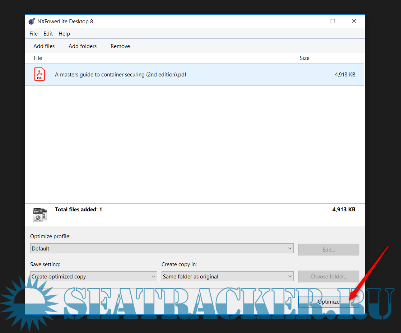Click the NXPowerLite app icon in title bar
This screenshot has width=401, height=333.
pos(32,22)
